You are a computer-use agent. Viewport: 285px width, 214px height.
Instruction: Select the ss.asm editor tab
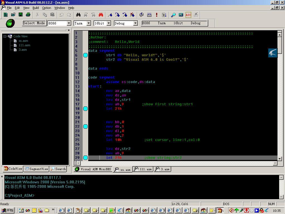pyautogui.click(x=123, y=170)
